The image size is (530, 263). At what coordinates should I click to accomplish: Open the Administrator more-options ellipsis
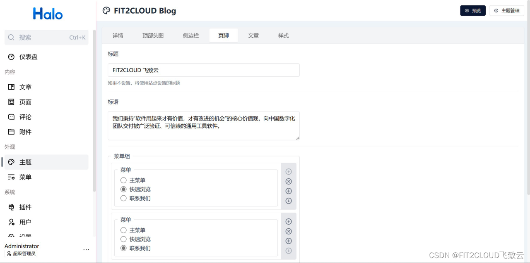pos(86,250)
